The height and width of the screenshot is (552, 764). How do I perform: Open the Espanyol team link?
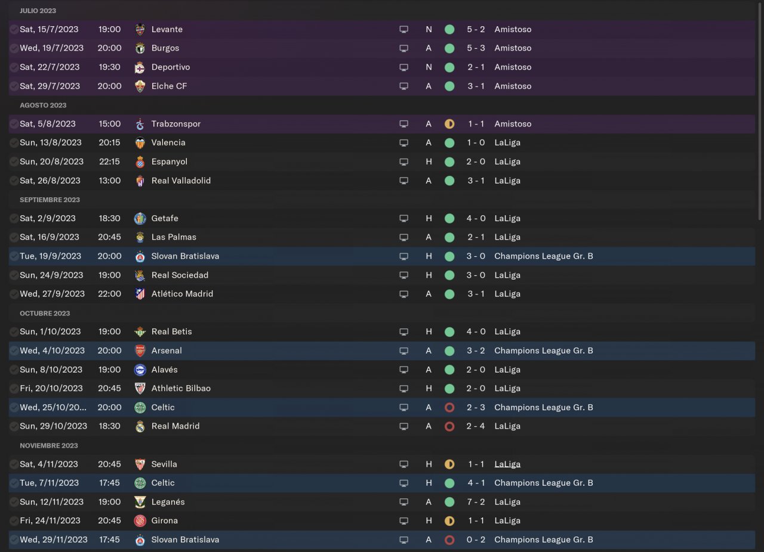pyautogui.click(x=169, y=162)
